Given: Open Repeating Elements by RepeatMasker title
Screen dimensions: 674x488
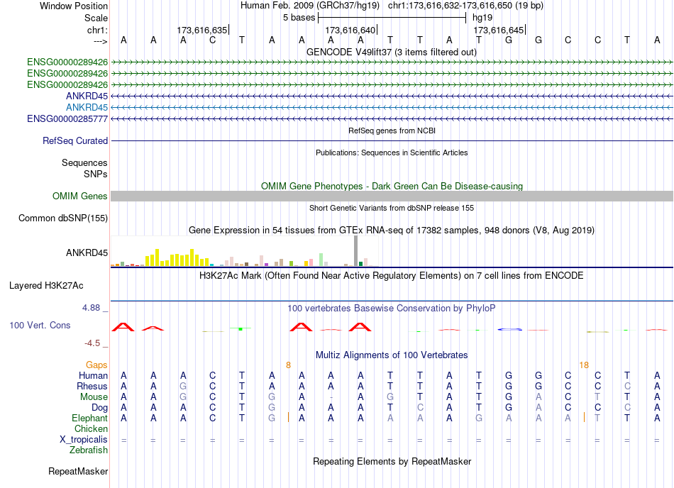Looking at the screenshot, I should pyautogui.click(x=392, y=462).
